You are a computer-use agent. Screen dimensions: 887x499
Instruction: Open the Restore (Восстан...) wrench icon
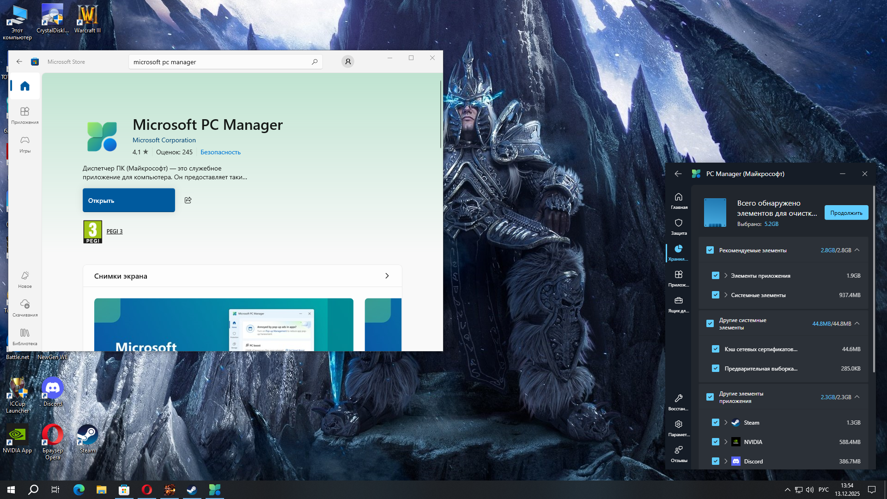tap(678, 402)
